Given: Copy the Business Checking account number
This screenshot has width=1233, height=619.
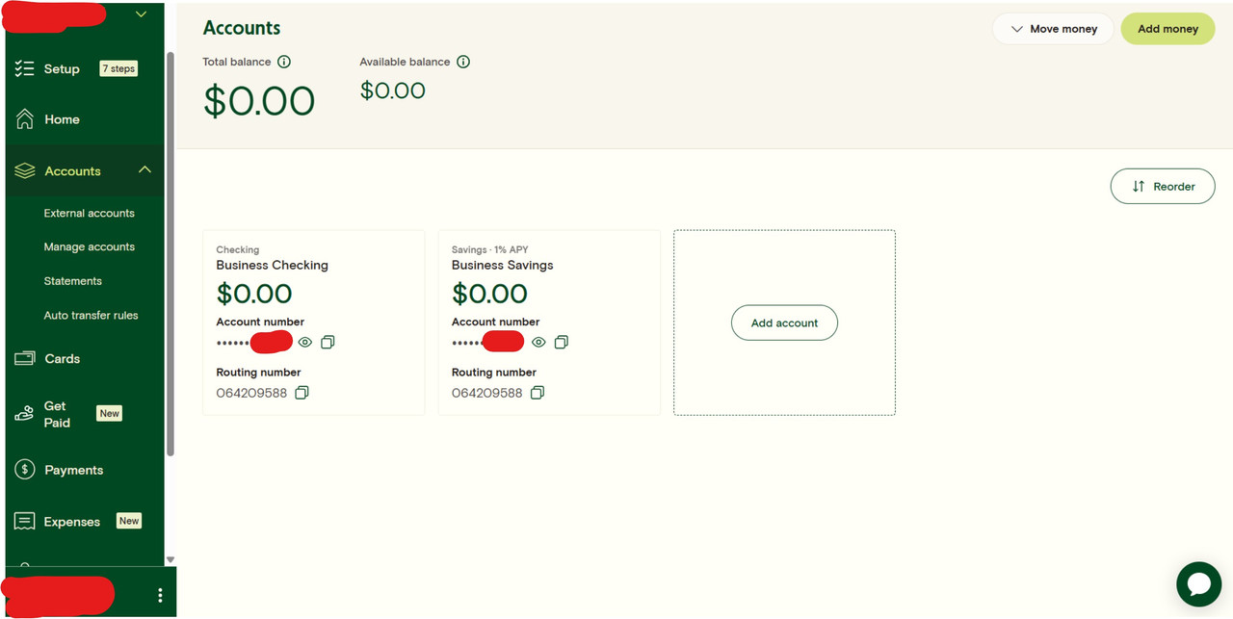Looking at the screenshot, I should point(328,343).
